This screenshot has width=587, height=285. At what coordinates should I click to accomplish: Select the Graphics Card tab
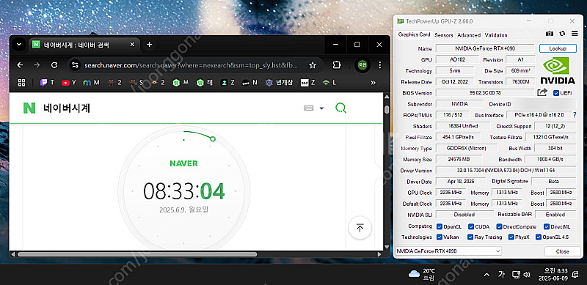click(x=414, y=34)
